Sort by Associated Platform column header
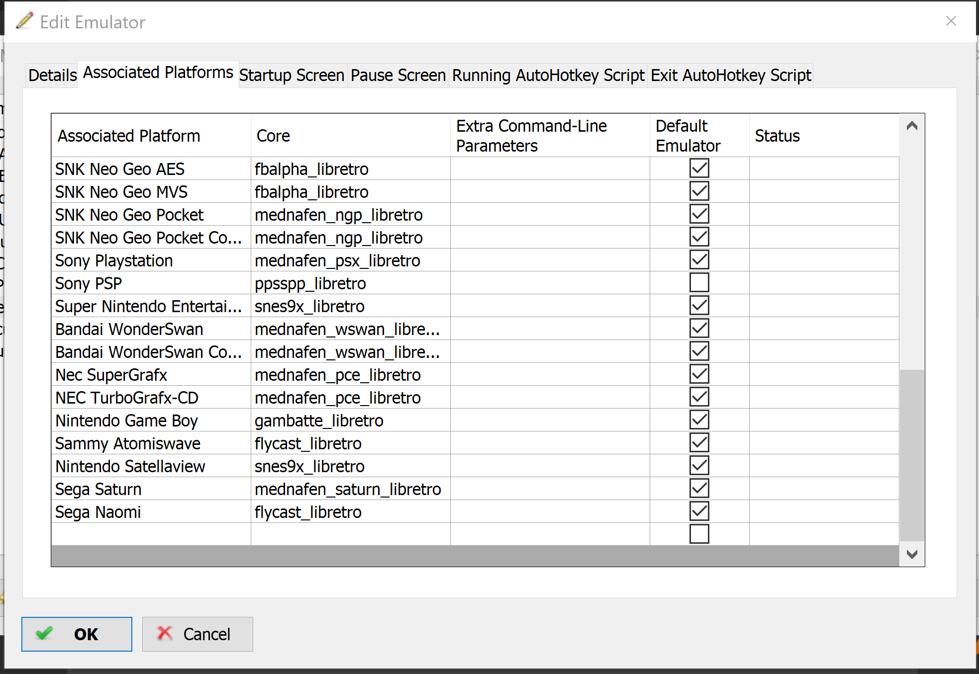 pyautogui.click(x=151, y=136)
